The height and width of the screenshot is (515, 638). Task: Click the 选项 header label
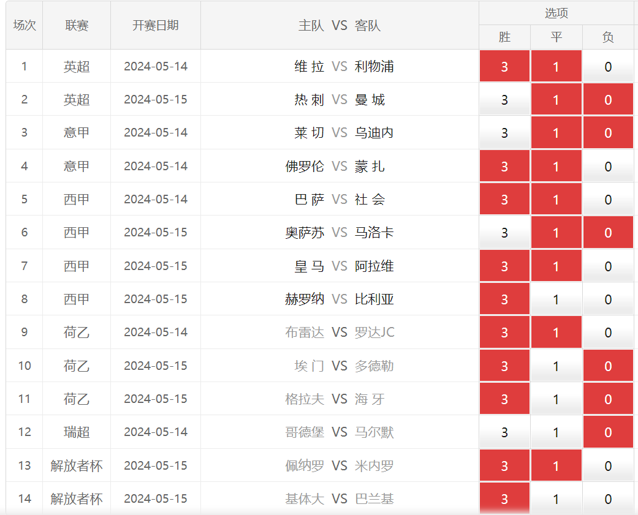pyautogui.click(x=556, y=13)
